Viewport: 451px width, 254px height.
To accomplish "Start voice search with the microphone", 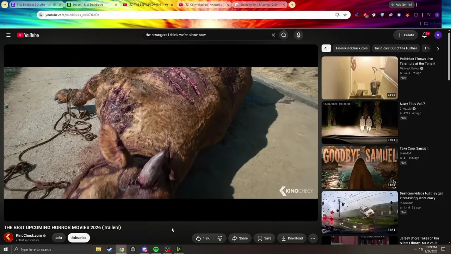I will (298, 35).
